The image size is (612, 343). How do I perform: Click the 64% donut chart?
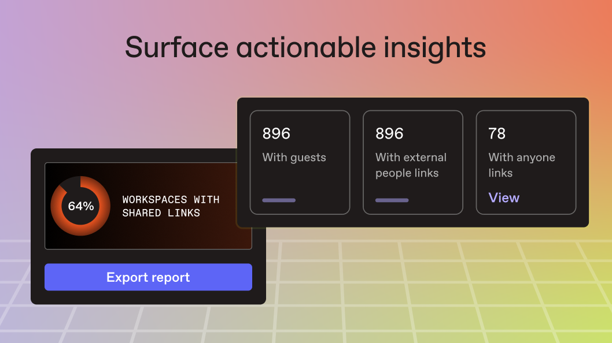(x=80, y=206)
